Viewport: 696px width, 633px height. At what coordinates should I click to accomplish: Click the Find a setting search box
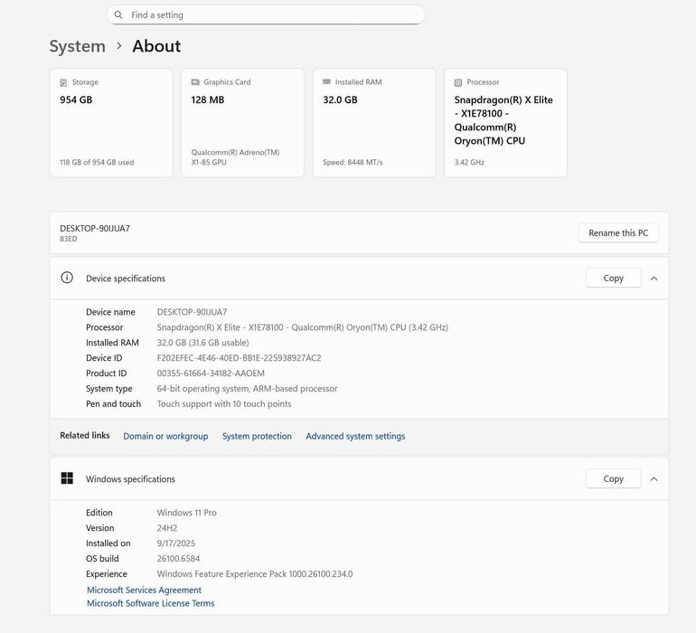(271, 15)
